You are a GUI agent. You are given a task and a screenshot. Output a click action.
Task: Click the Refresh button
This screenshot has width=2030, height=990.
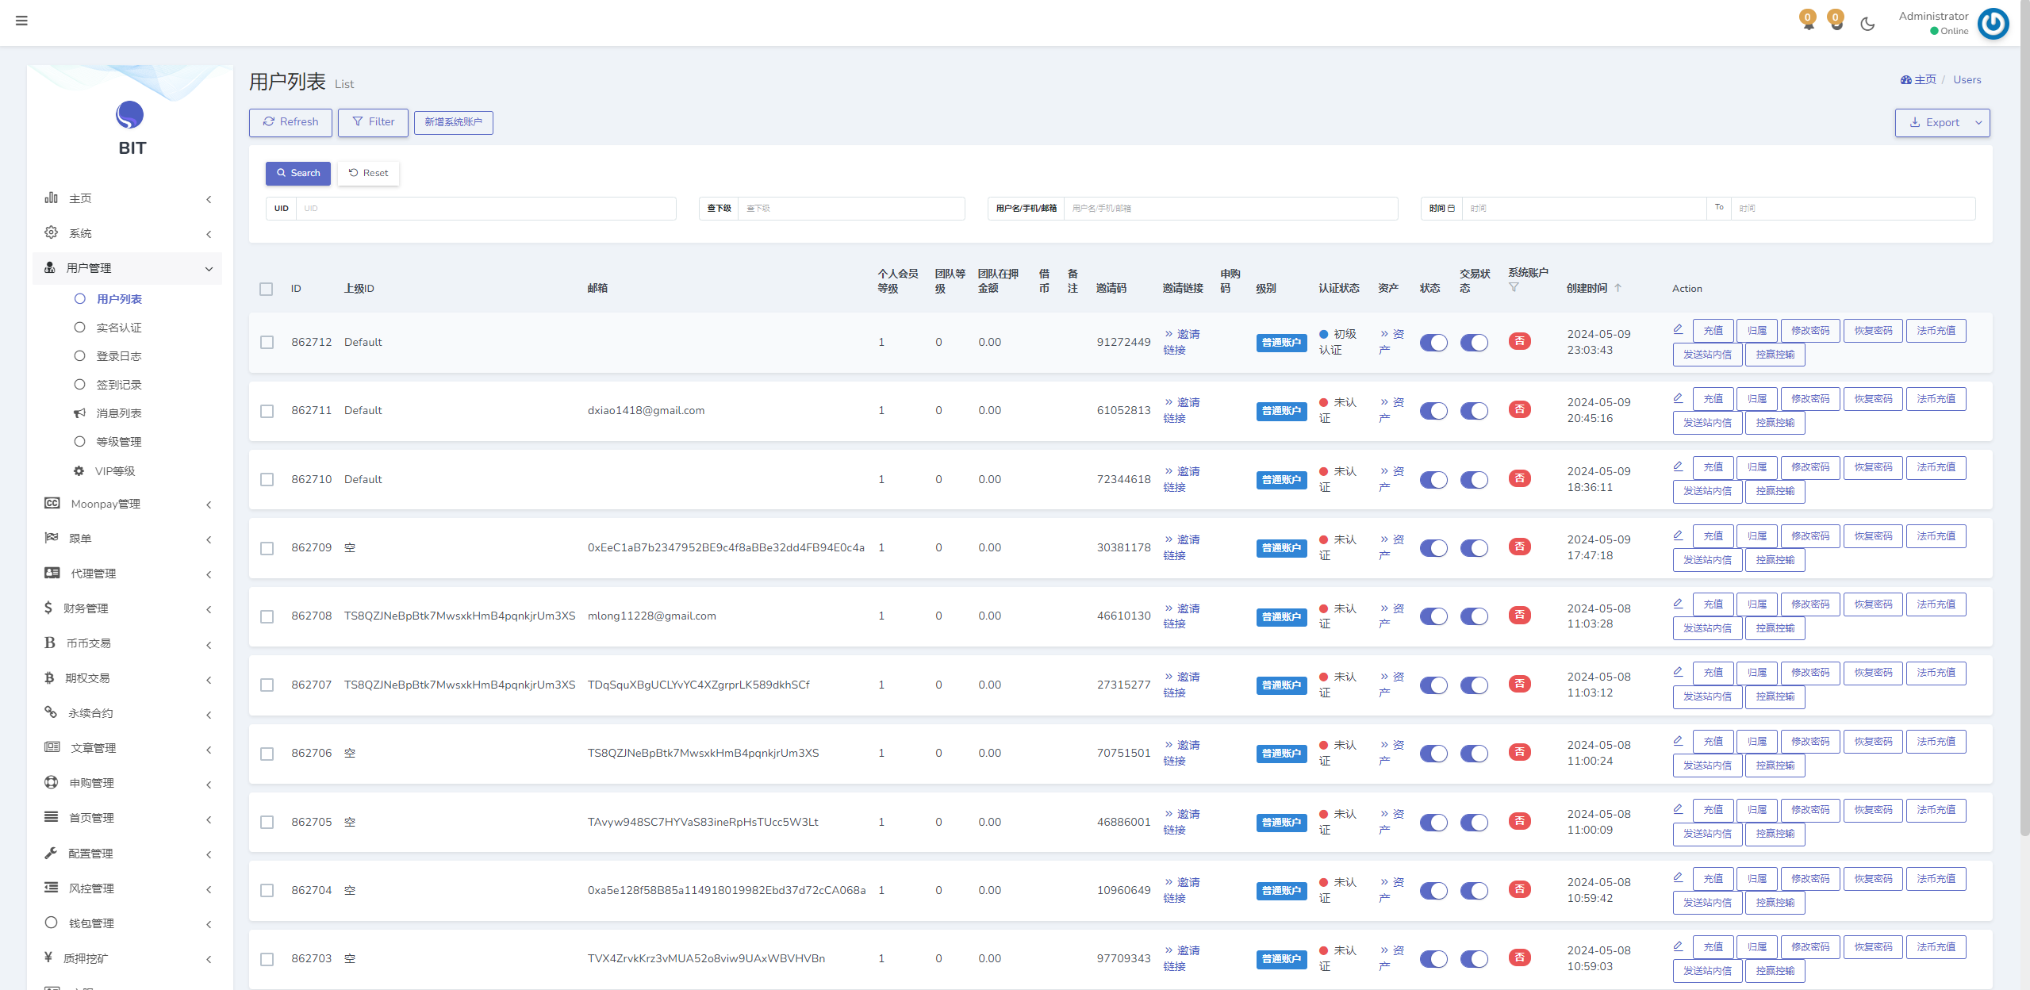[290, 122]
